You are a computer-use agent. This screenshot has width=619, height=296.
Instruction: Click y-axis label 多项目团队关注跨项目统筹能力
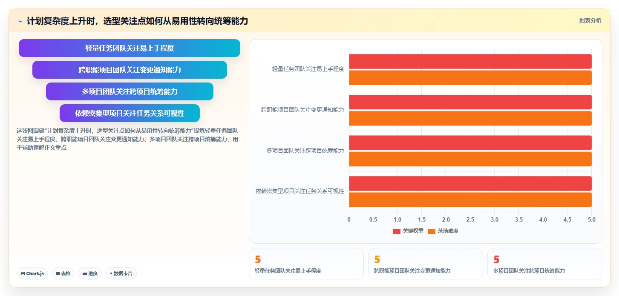tap(305, 151)
